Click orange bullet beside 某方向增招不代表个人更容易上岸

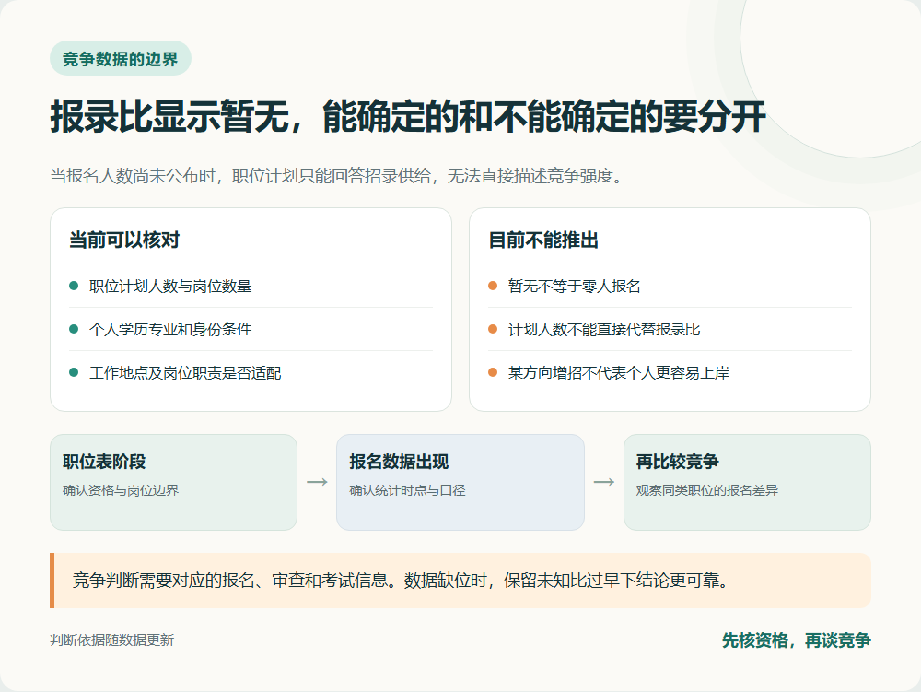point(493,372)
